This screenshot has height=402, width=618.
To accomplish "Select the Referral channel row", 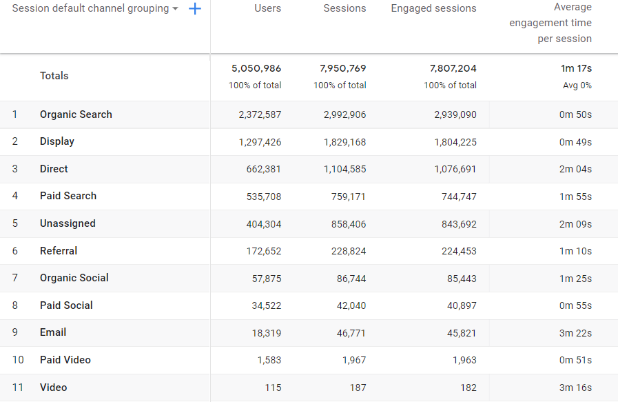I will tap(59, 251).
